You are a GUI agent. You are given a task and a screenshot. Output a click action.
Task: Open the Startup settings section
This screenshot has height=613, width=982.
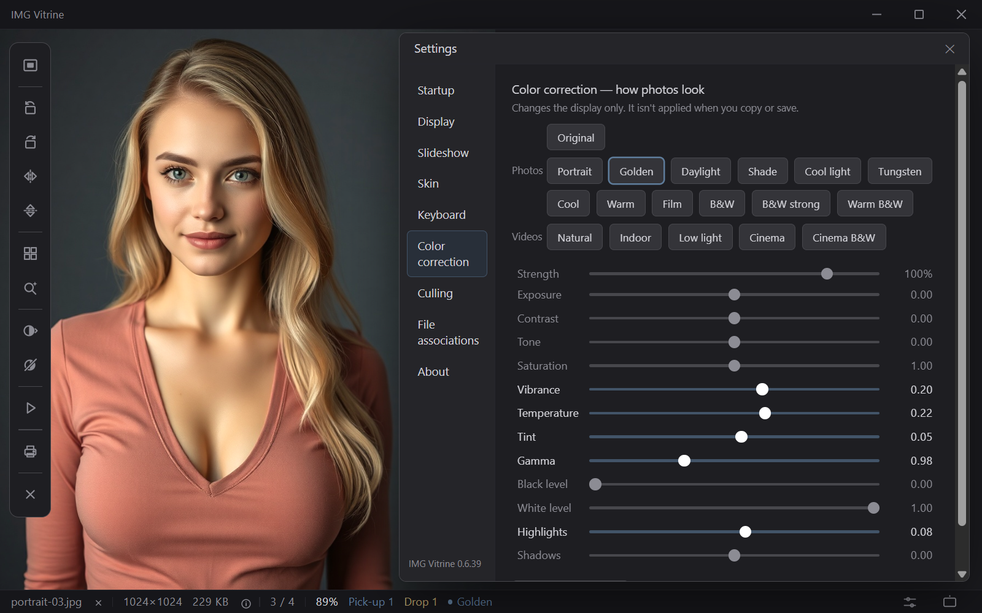[447, 91]
